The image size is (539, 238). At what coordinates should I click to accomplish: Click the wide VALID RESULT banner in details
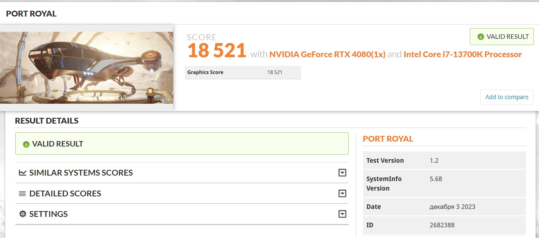coord(182,143)
